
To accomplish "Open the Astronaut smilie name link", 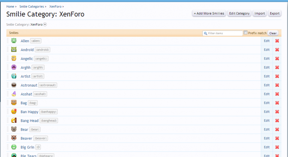I will [29, 85].
